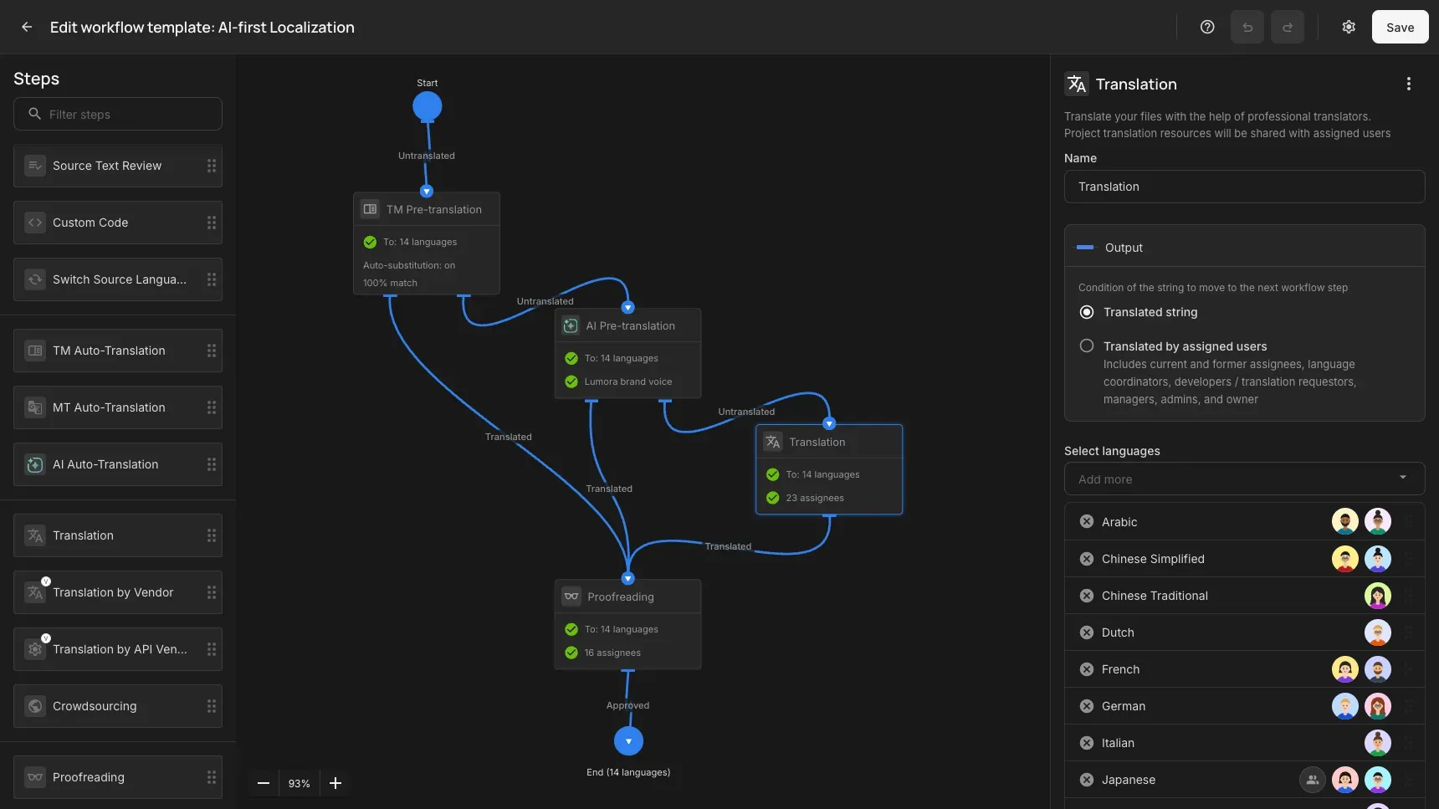
Task: Open the Add more languages dropdown
Action: (x=1244, y=479)
